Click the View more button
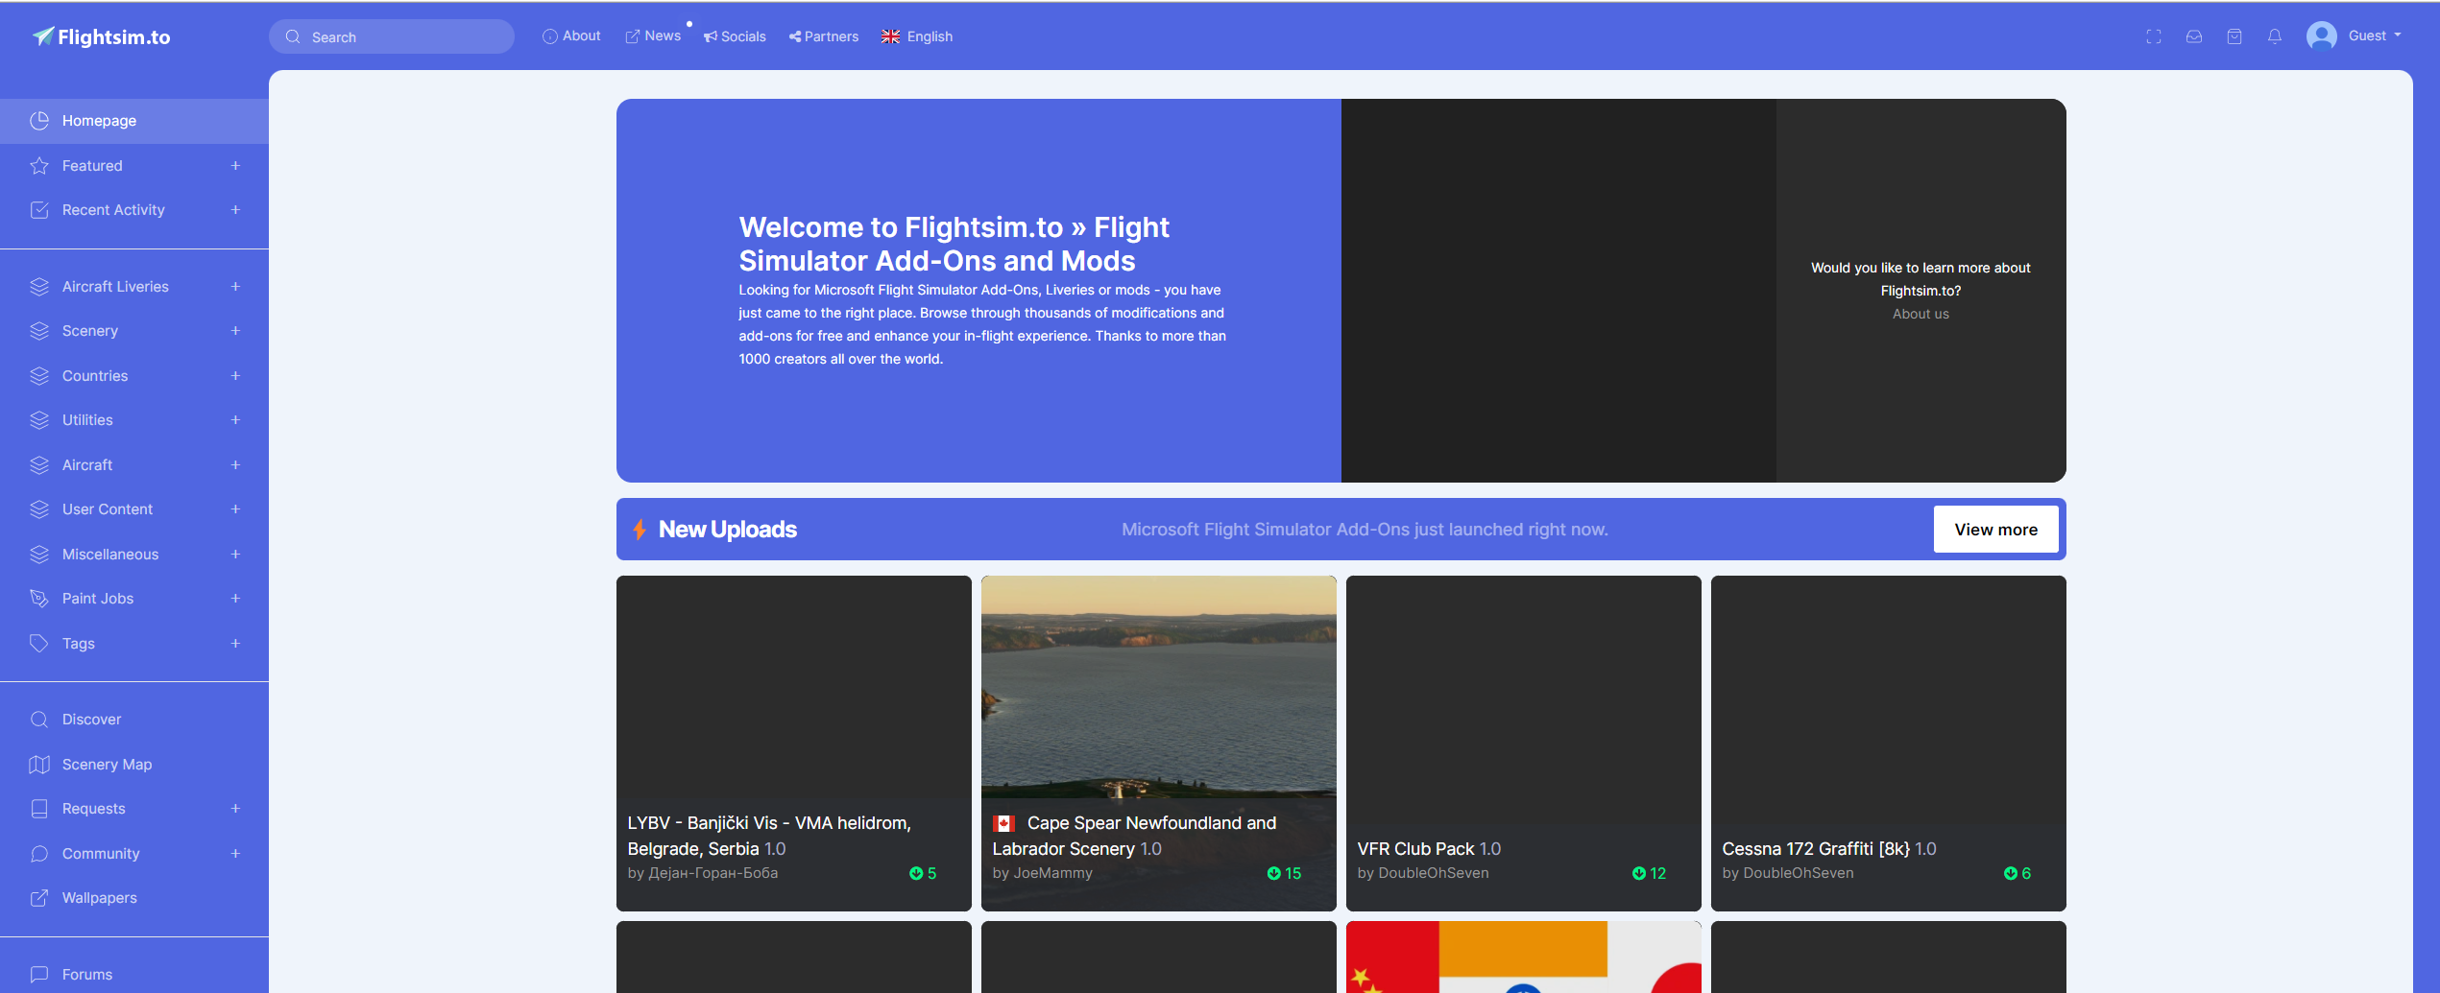The image size is (2440, 993). (x=1995, y=530)
